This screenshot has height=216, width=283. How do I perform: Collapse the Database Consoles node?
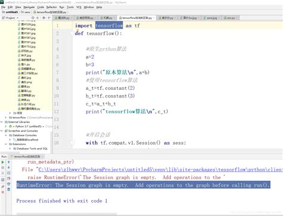(6, 135)
